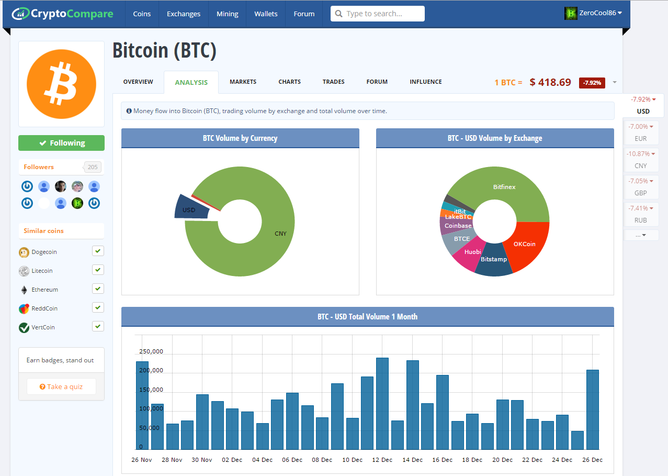Image resolution: width=668 pixels, height=476 pixels.
Task: Open the Forum tab under Bitcoin title
Action: 377,82
